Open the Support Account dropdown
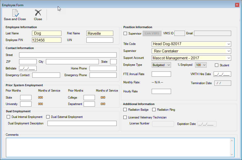Viewport: 242px width, 160px height. click(x=229, y=58)
